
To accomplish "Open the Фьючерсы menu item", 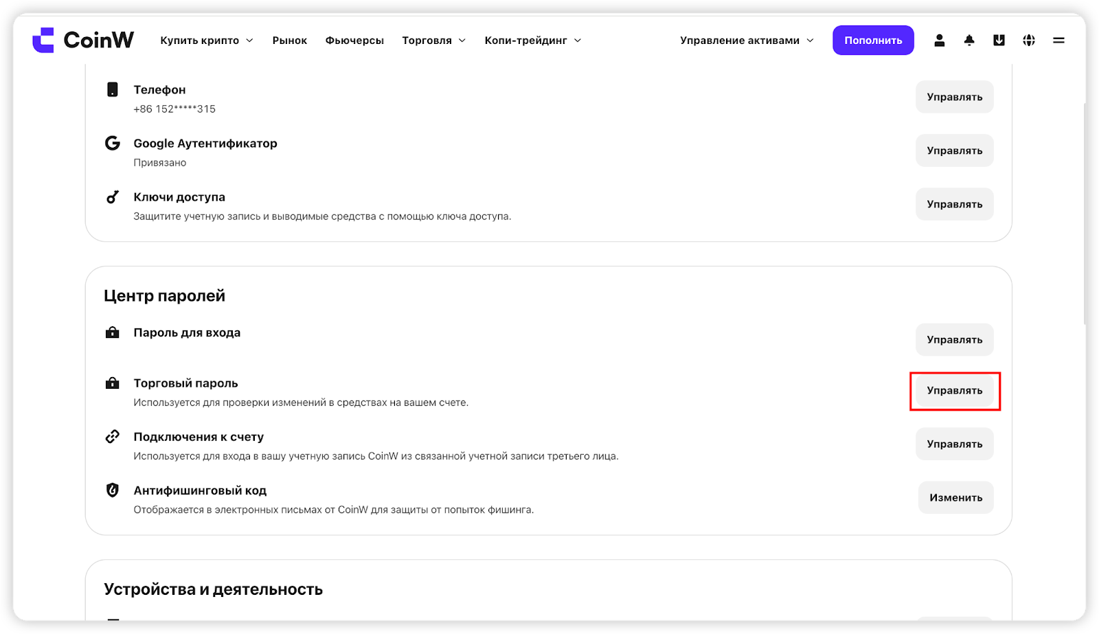I will (354, 41).
